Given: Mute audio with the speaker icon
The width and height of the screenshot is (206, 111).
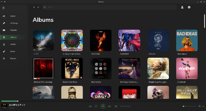Looking at the screenshot, I should (200, 106).
